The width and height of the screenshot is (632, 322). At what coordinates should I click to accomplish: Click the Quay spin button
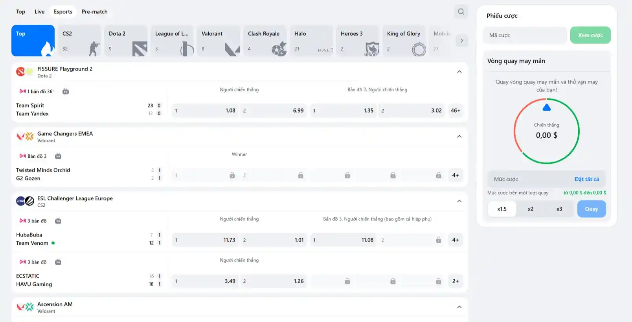click(591, 209)
